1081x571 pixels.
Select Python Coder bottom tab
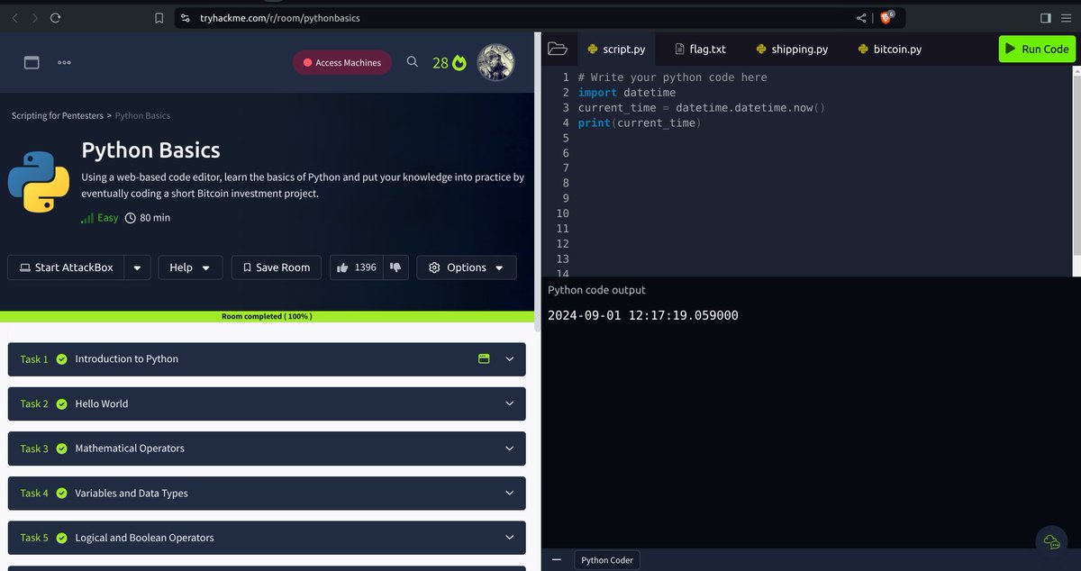click(607, 560)
